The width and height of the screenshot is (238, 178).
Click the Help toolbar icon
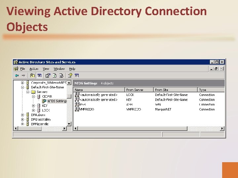[x=70, y=75]
